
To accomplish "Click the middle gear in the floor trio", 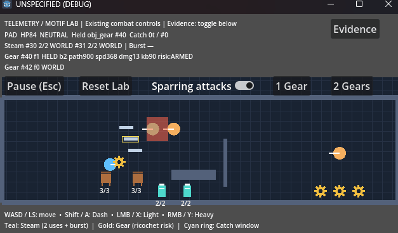I will (340, 191).
